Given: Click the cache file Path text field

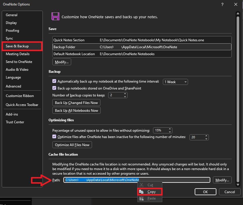Looking at the screenshot, I should pyautogui.click(x=137, y=180).
